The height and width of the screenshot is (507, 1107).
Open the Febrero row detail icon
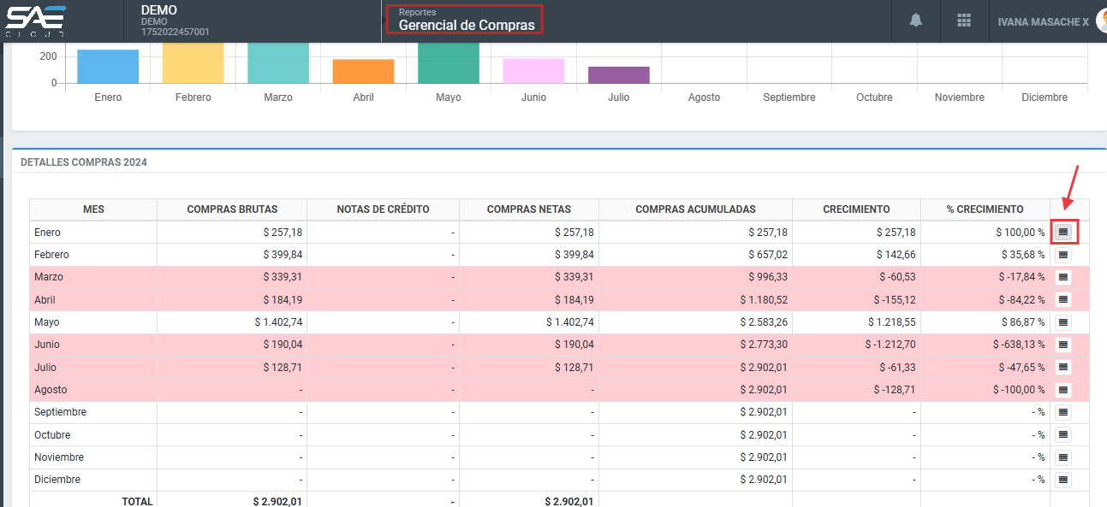click(x=1063, y=255)
